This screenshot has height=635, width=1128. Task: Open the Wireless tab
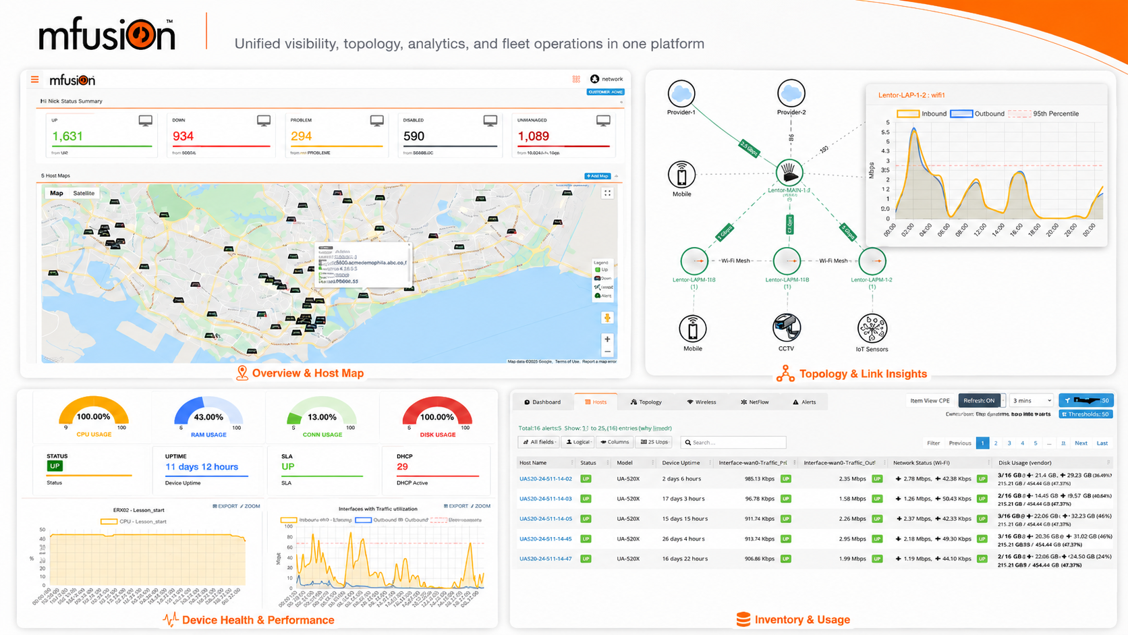(x=702, y=402)
